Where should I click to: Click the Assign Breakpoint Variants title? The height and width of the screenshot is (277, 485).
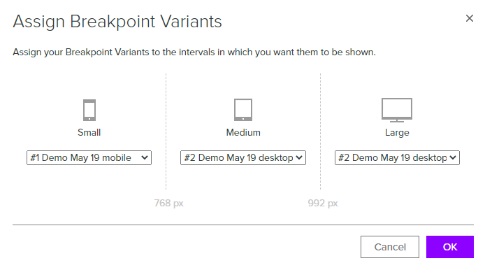tap(117, 22)
